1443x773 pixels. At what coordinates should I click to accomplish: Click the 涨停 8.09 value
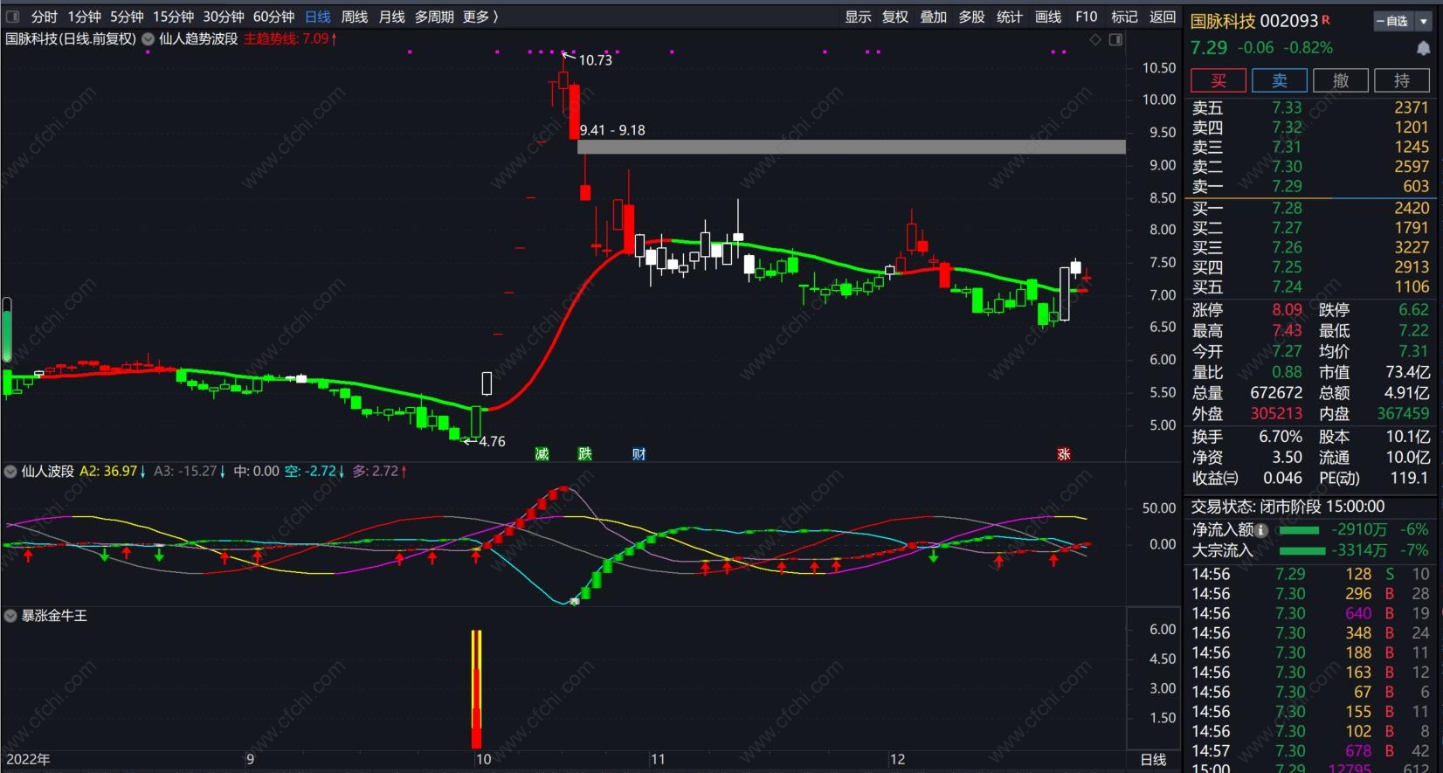pyautogui.click(x=1287, y=309)
